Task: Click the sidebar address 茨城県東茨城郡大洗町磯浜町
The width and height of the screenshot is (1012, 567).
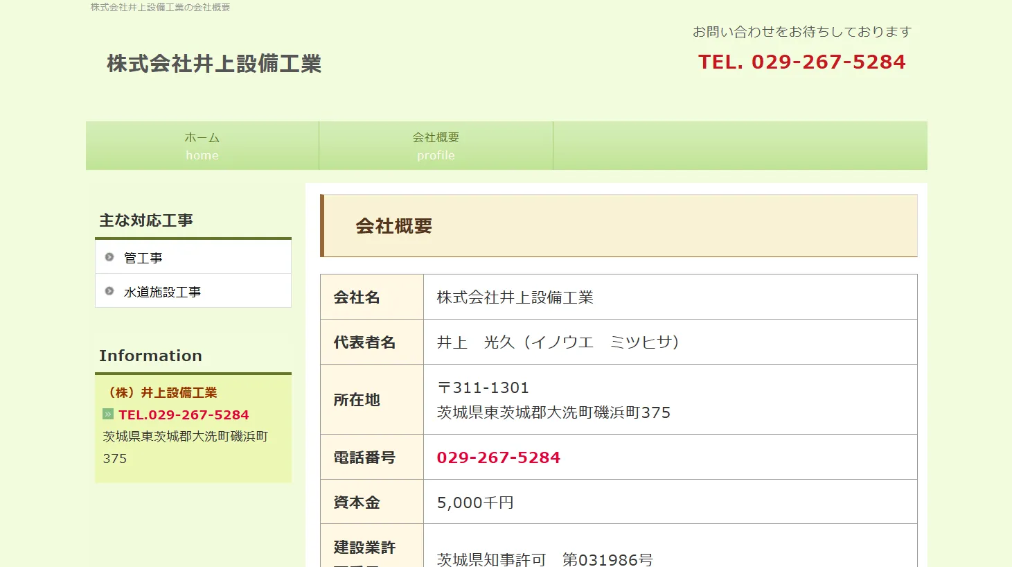Action: pyautogui.click(x=185, y=437)
